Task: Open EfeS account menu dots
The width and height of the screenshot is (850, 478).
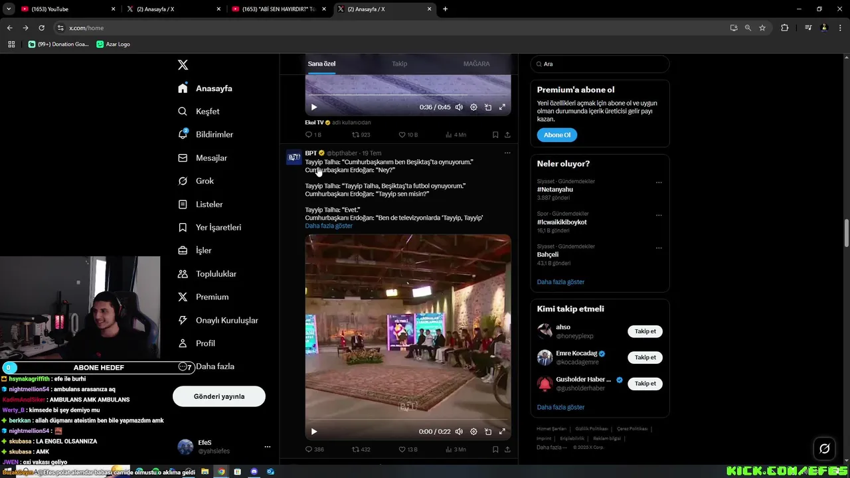Action: [268, 447]
